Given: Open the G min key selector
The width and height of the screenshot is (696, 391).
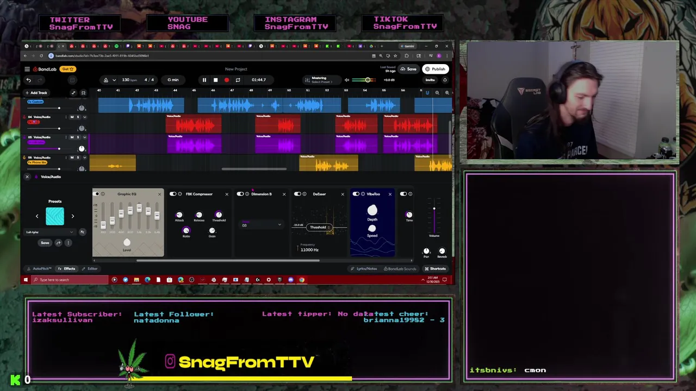Looking at the screenshot, I should (173, 80).
